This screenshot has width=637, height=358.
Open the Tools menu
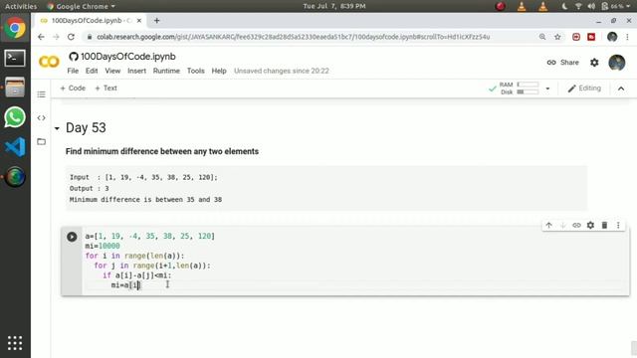click(x=195, y=71)
